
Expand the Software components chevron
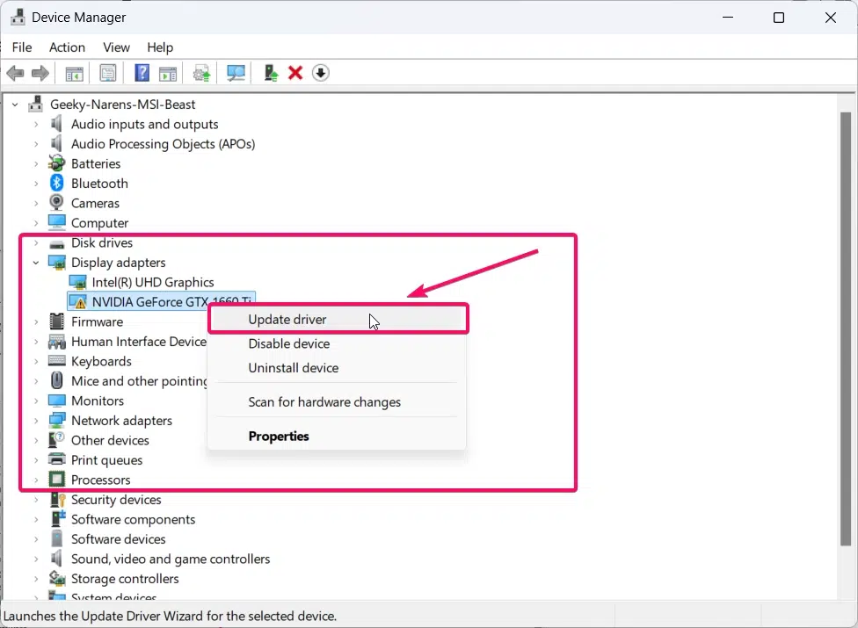pos(35,519)
